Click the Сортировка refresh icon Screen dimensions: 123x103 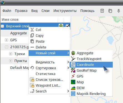(32, 68)
